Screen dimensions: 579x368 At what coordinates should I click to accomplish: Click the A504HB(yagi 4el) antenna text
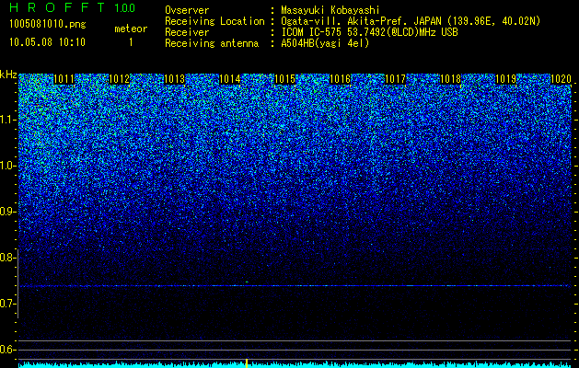click(x=325, y=43)
